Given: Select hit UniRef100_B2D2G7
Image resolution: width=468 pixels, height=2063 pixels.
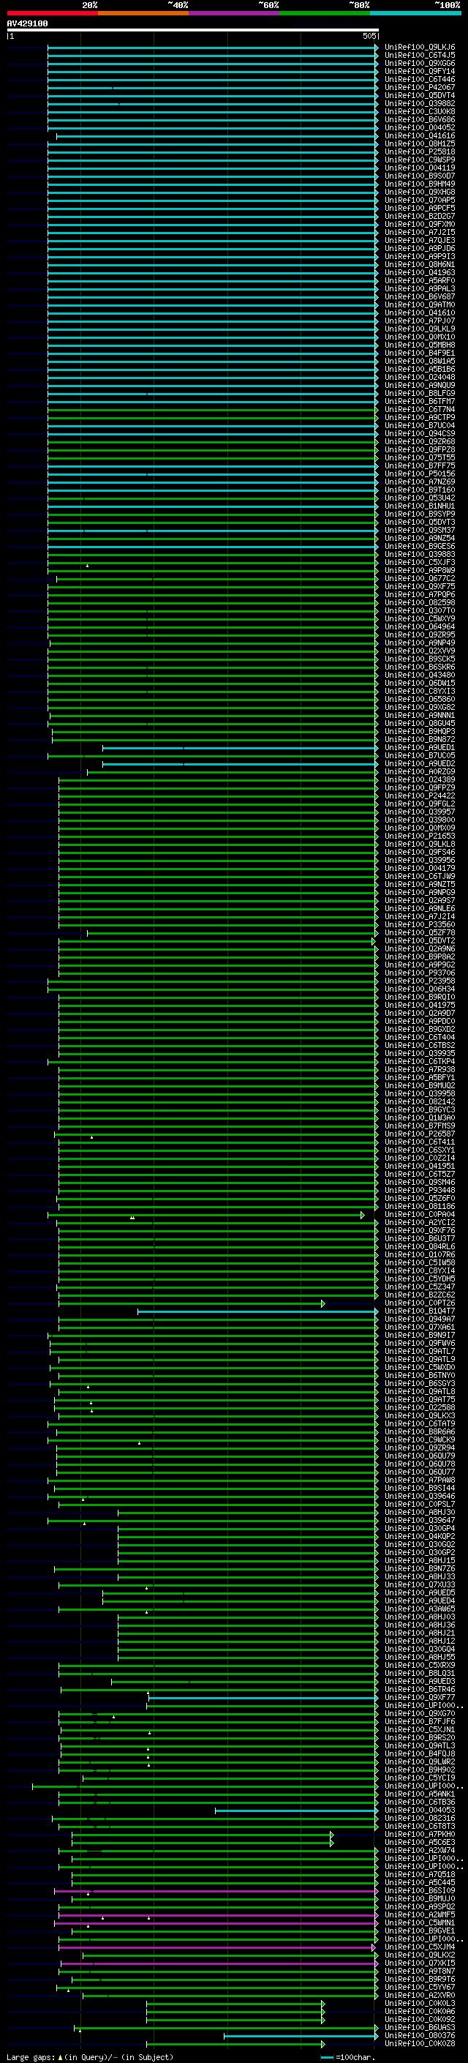Looking at the screenshot, I should (419, 216).
